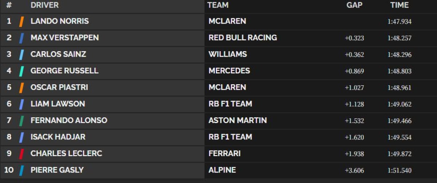
Task: Click the red stripe beside Charles Leclerc
Action: pyautogui.click(x=21, y=154)
